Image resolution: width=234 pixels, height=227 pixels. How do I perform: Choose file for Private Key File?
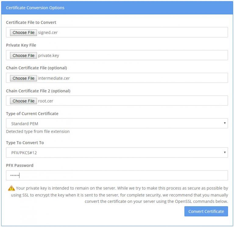(x=23, y=55)
